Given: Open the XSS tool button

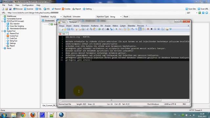Looking at the screenshot, I should click(x=47, y=9).
